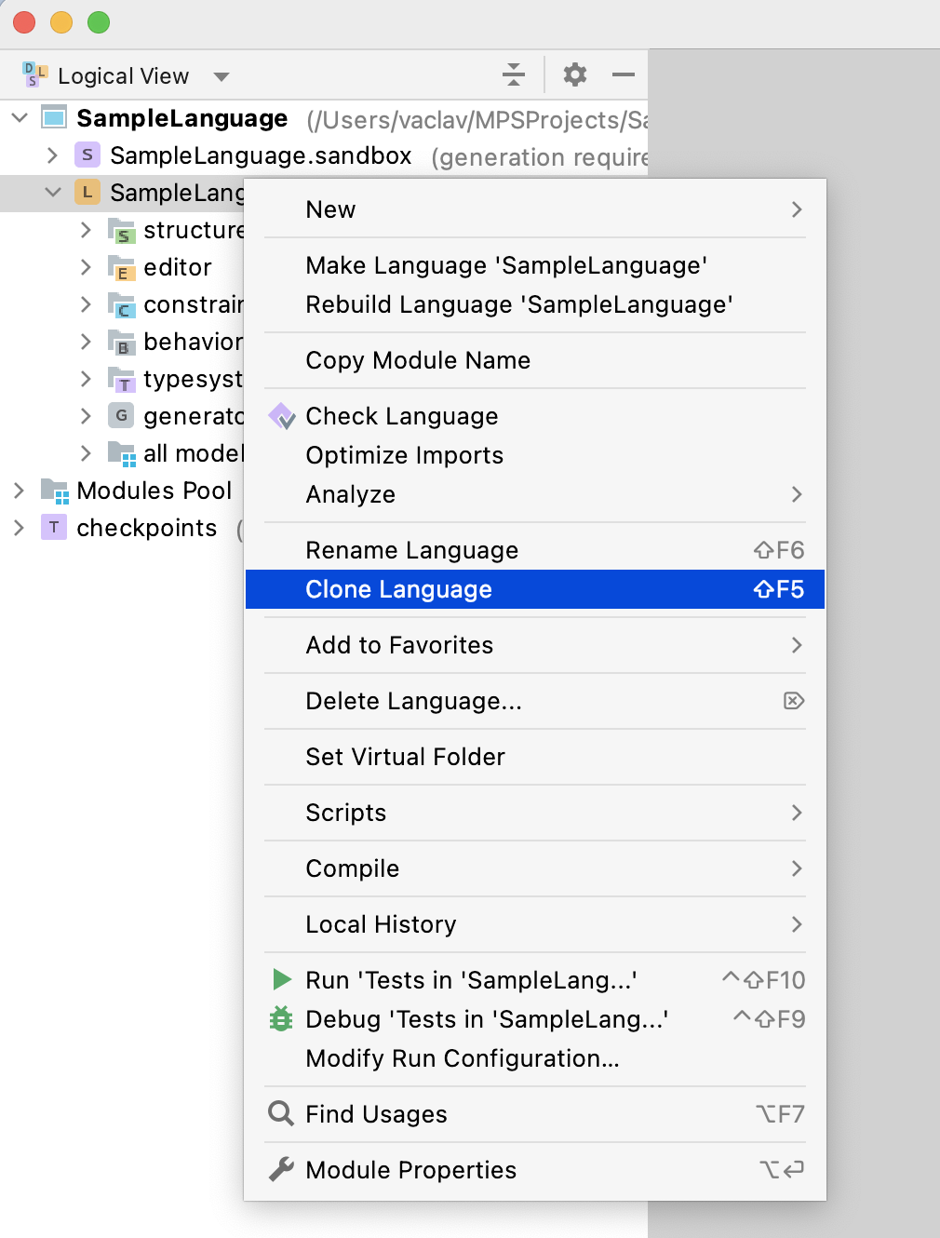The image size is (940, 1238).
Task: Expand the editor aspect folder
Action: click(x=86, y=267)
